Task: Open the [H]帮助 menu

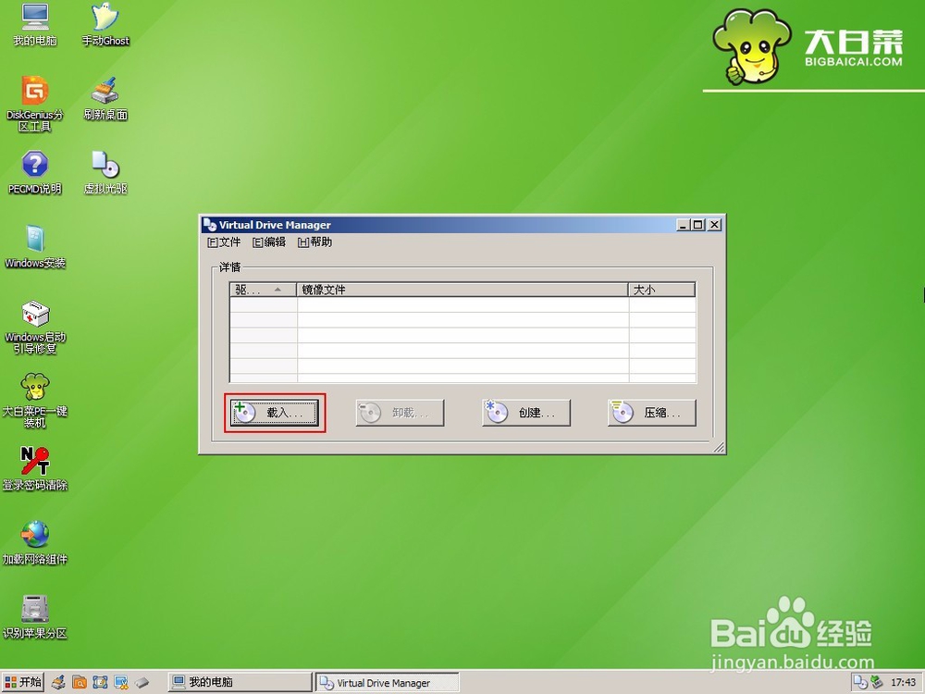Action: click(x=314, y=242)
